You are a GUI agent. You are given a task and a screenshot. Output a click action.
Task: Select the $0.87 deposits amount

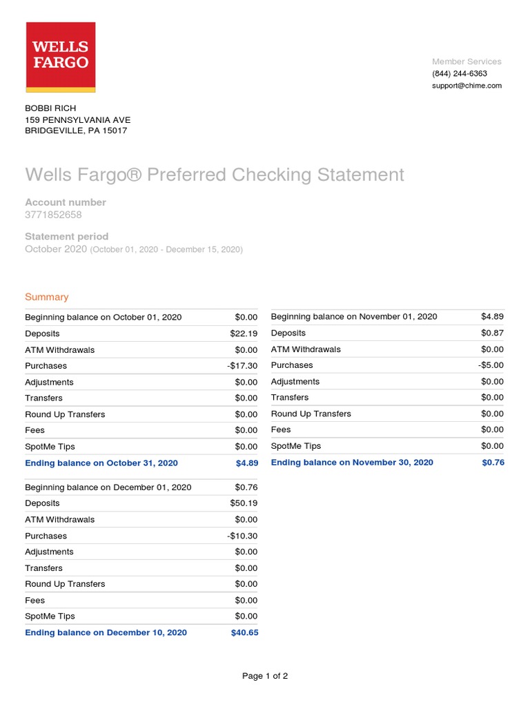tap(492, 333)
